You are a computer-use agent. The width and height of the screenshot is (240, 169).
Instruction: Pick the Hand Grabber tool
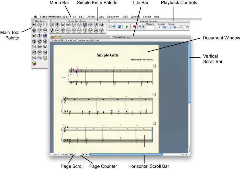click(45, 25)
